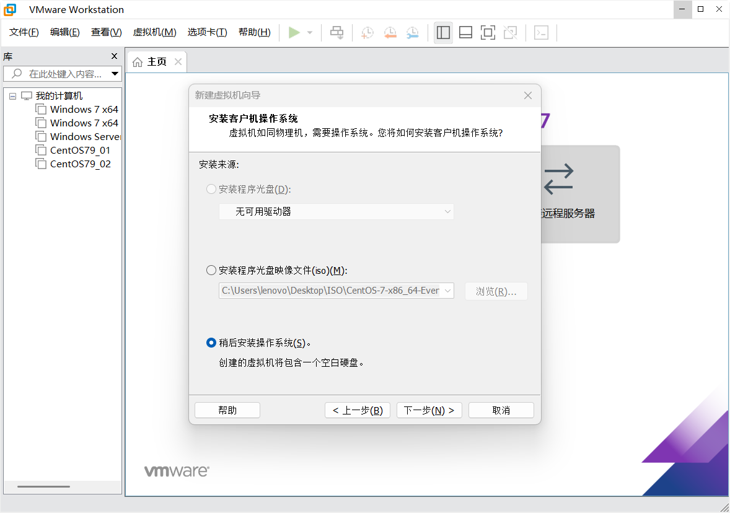Click the 下一步(N) next button

pyautogui.click(x=429, y=410)
